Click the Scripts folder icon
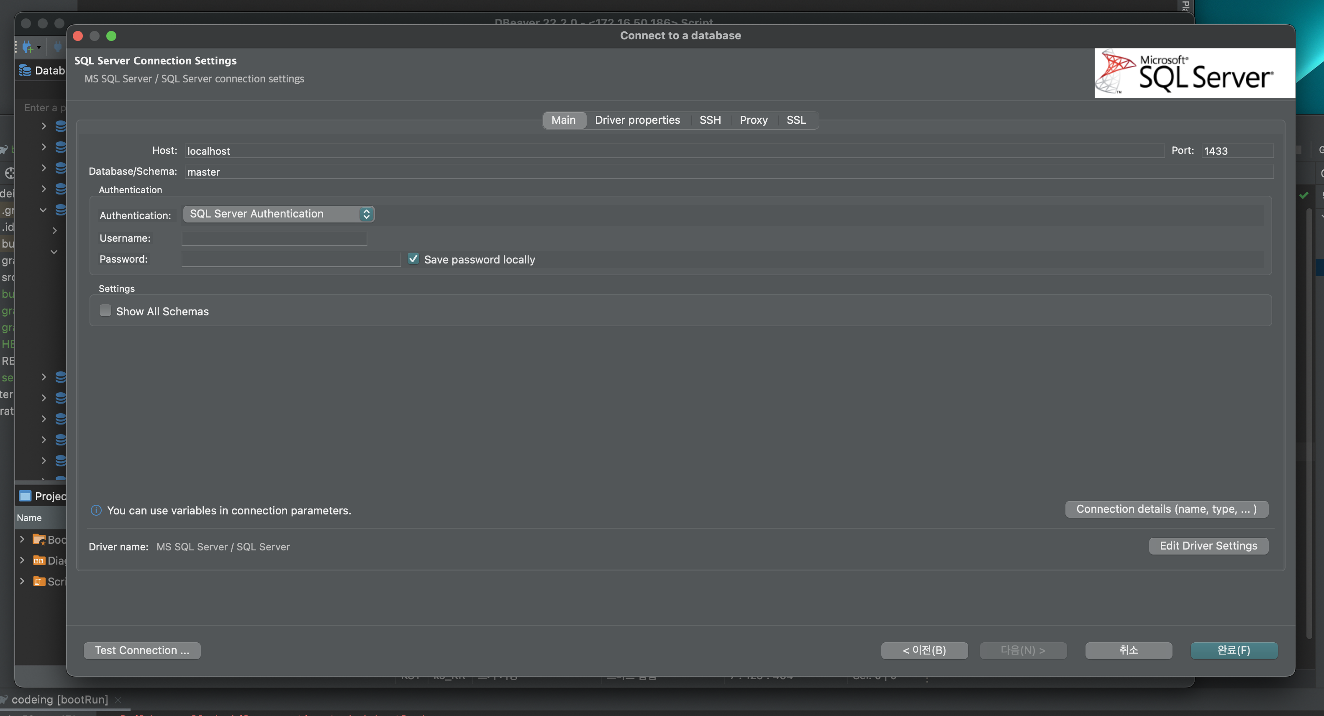Viewport: 1324px width, 716px height. click(x=39, y=581)
